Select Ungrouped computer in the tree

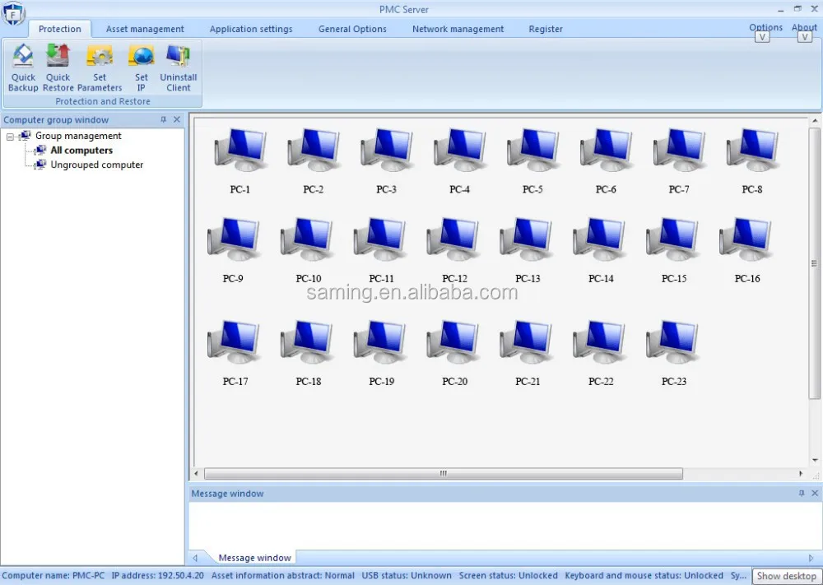(x=96, y=165)
